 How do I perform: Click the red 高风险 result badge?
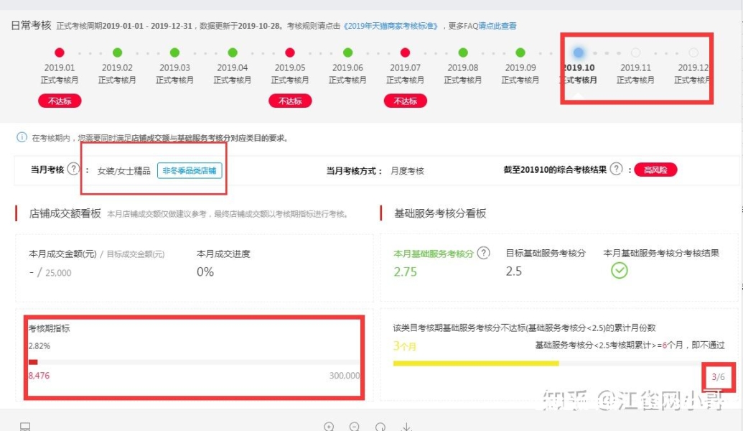click(x=655, y=170)
